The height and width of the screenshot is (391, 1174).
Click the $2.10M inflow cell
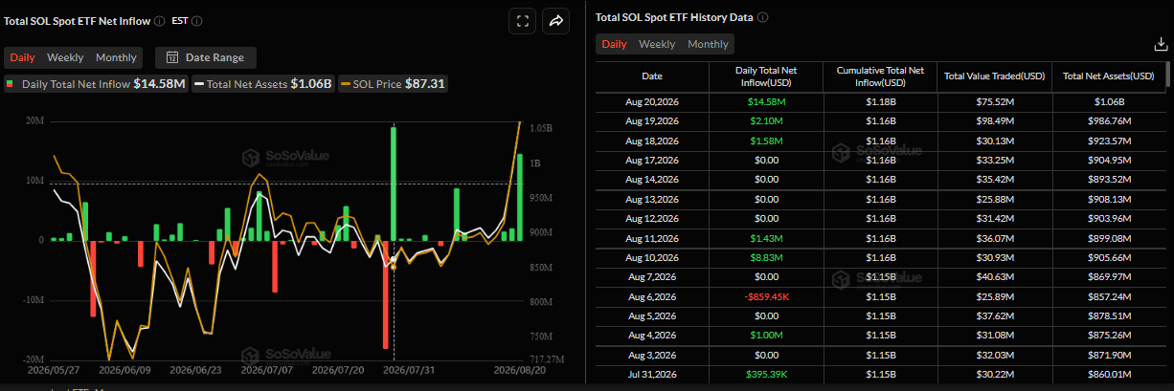764,121
